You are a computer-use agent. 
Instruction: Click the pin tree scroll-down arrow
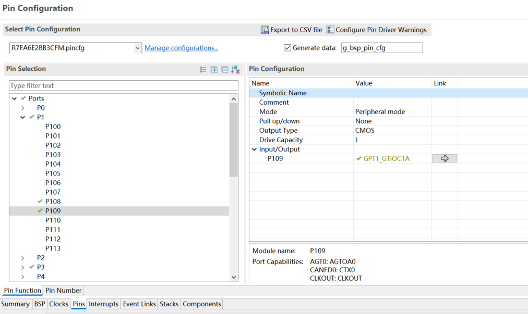click(x=234, y=277)
